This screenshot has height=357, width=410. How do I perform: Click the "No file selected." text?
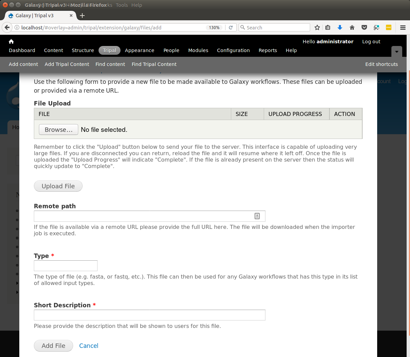coord(104,129)
